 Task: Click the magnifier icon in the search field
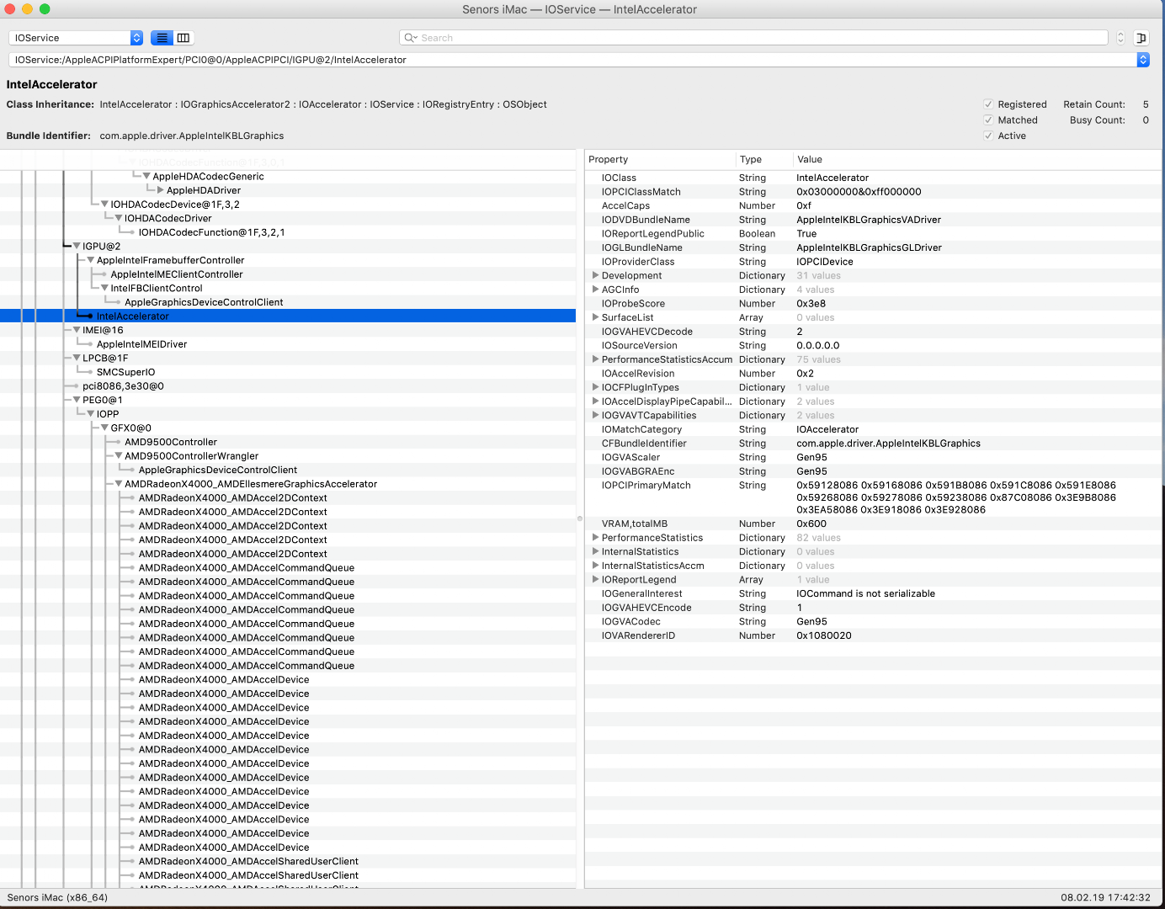[410, 38]
